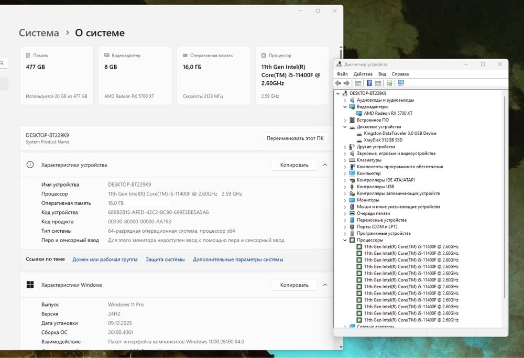The width and height of the screenshot is (524, 358).
Task: Click the info icon beside Характеристики устройства
Action: [x=30, y=165]
